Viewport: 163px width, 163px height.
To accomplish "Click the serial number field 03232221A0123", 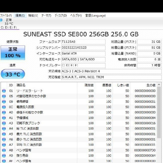I will 83,48.
